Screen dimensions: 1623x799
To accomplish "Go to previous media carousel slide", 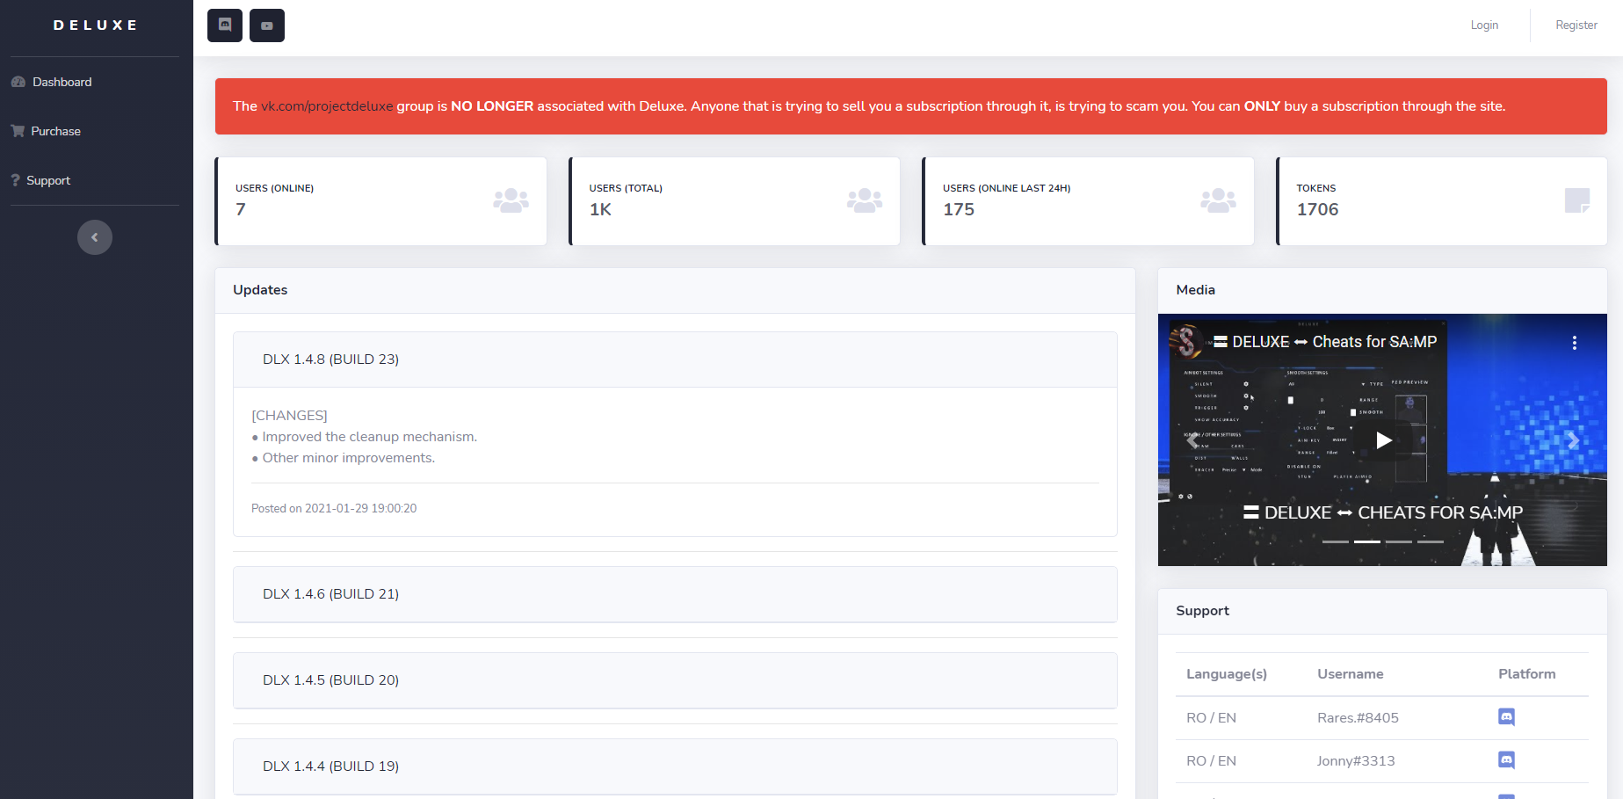I will [1192, 440].
